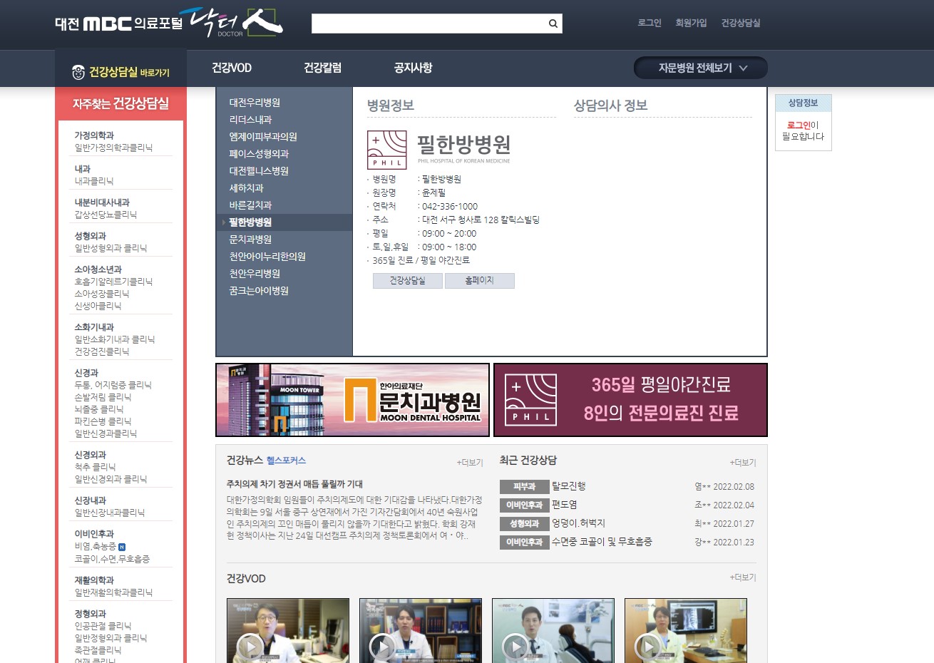This screenshot has width=934, height=663.
Task: Open the 공지사항 menu
Action: click(414, 68)
